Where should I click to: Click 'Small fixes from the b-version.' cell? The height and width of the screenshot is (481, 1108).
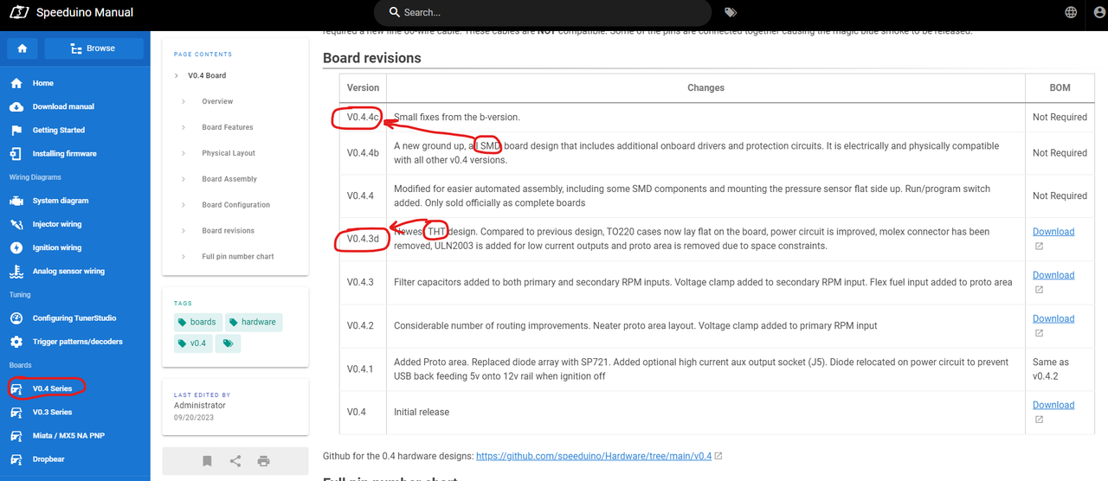[x=705, y=117]
